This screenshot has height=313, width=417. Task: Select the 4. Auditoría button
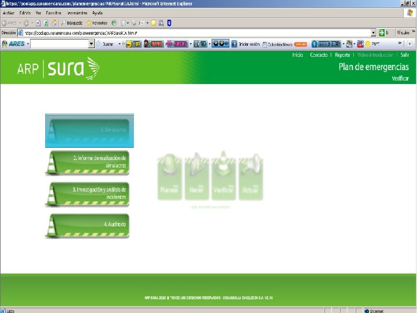(x=87, y=225)
